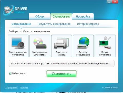This screenshot has height=93, width=123.
Task: Minimize the Driver Updater window
Action: pyautogui.click(x=109, y=2)
